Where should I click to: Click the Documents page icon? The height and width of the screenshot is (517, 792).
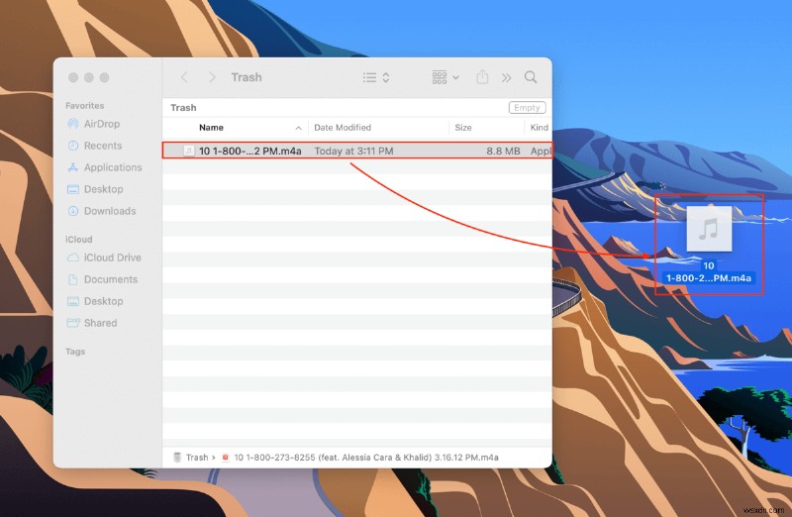click(73, 279)
